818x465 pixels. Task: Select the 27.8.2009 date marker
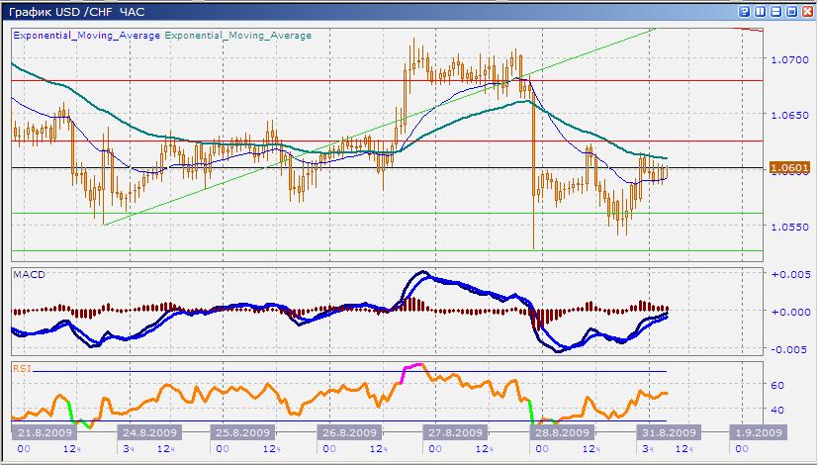(x=452, y=433)
